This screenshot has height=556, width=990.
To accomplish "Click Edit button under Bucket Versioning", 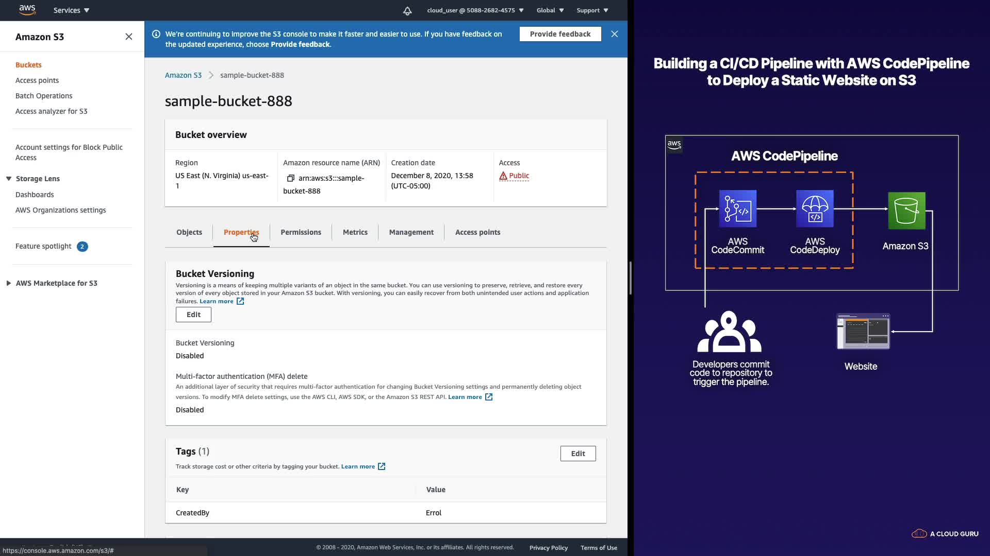I will tap(193, 315).
